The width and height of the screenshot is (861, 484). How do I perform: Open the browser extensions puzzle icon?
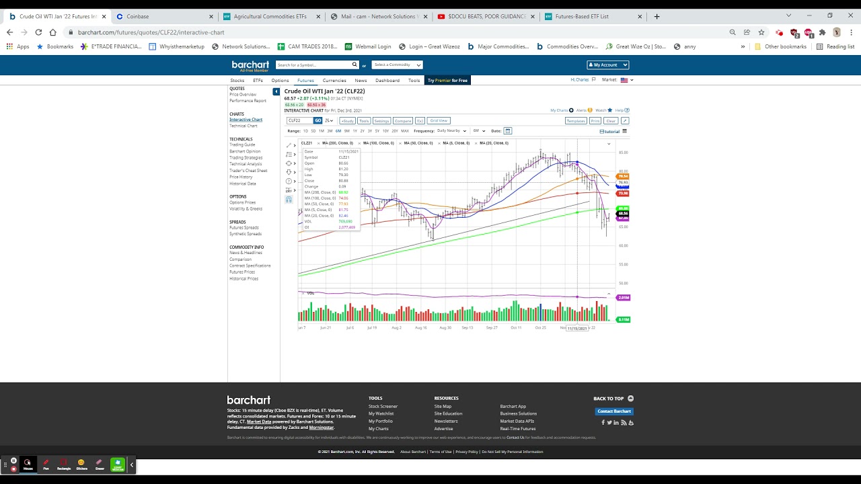click(x=822, y=32)
